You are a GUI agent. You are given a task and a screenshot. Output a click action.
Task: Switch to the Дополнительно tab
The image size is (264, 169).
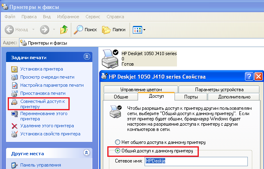[234, 97]
